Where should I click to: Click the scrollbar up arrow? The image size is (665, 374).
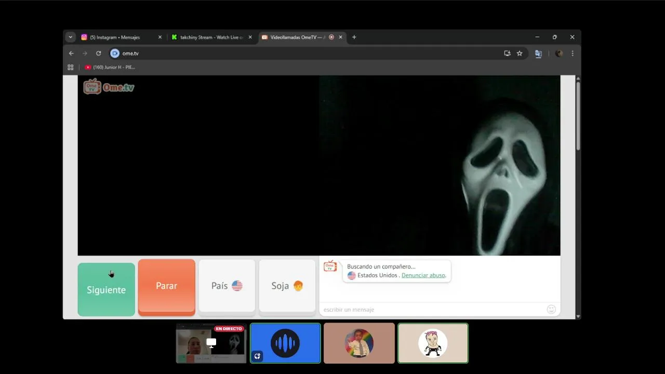click(x=578, y=78)
